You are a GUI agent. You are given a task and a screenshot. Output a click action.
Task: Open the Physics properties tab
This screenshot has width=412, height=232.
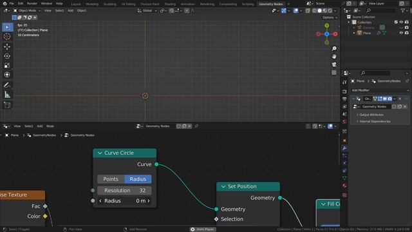pos(344,163)
